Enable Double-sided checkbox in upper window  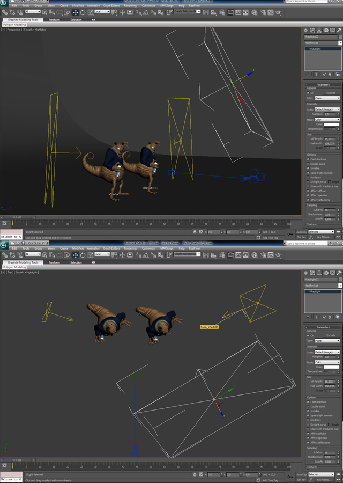tap(308, 164)
